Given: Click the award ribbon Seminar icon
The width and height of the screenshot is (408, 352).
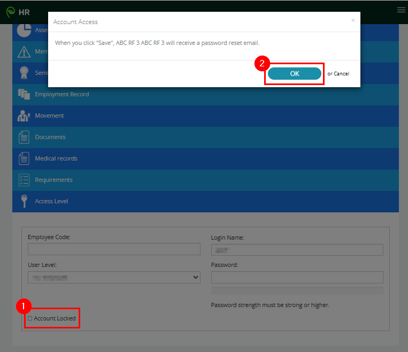Looking at the screenshot, I should click(24, 73).
